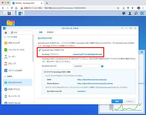Open ドメイン/LDAP in the sidebar
Image resolution: width=146 pixels, height=115 pixels.
coord(18,70)
